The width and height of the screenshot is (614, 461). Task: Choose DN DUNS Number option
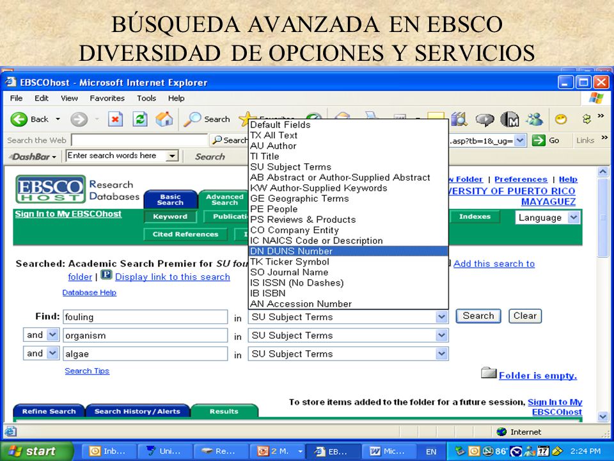point(349,251)
